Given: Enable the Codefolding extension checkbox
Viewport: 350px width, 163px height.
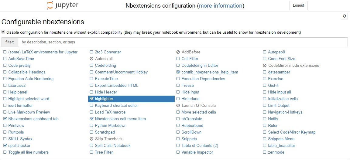Looking at the screenshot, I should (x=91, y=66).
